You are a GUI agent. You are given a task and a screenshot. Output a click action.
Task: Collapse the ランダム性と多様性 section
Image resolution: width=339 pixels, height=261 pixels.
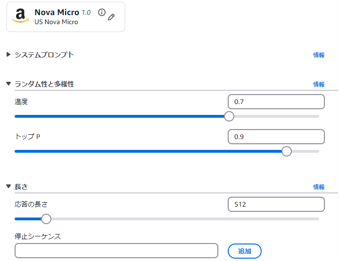coord(8,84)
